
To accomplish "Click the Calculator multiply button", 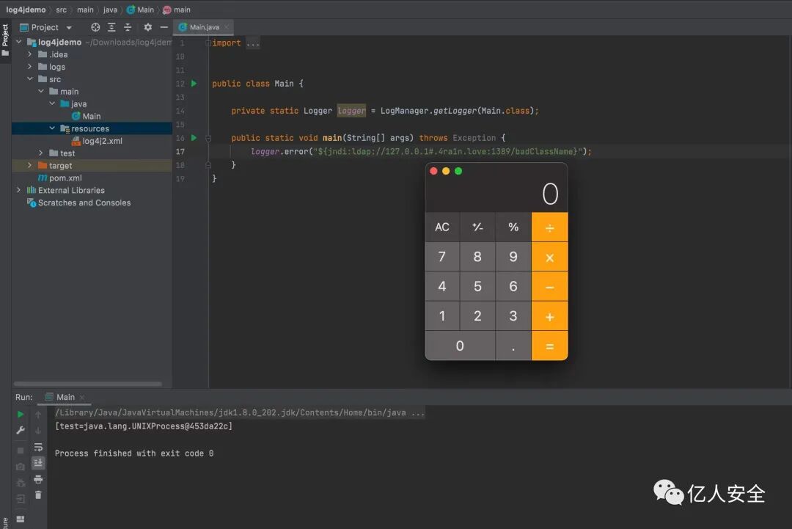I will click(549, 258).
